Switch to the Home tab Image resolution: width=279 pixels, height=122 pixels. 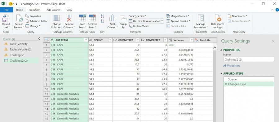(20, 10)
